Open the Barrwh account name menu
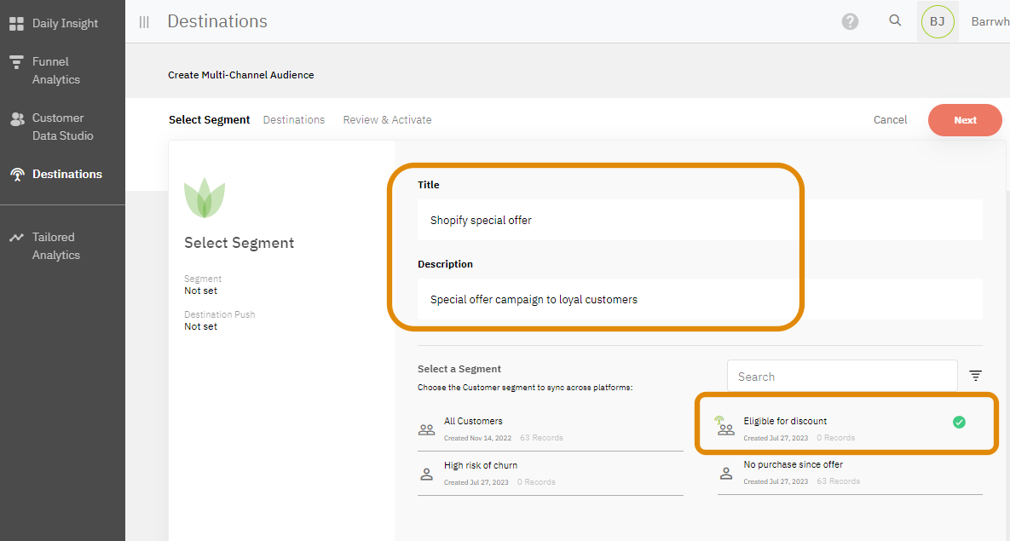Image resolution: width=1010 pixels, height=541 pixels. 990,22
